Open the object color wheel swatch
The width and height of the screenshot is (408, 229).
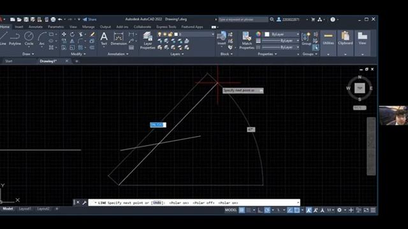[x=258, y=34]
